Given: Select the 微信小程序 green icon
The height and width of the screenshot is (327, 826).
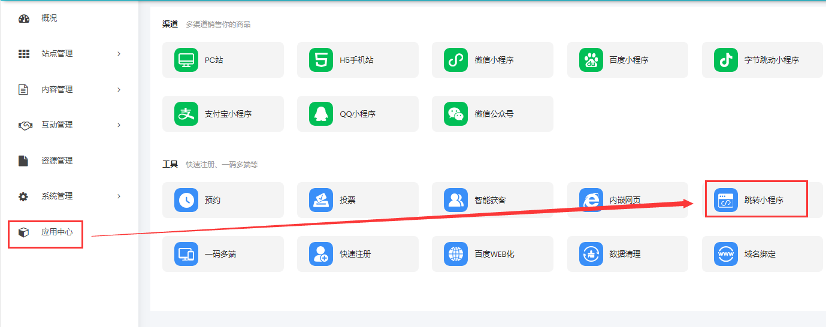Looking at the screenshot, I should [456, 60].
